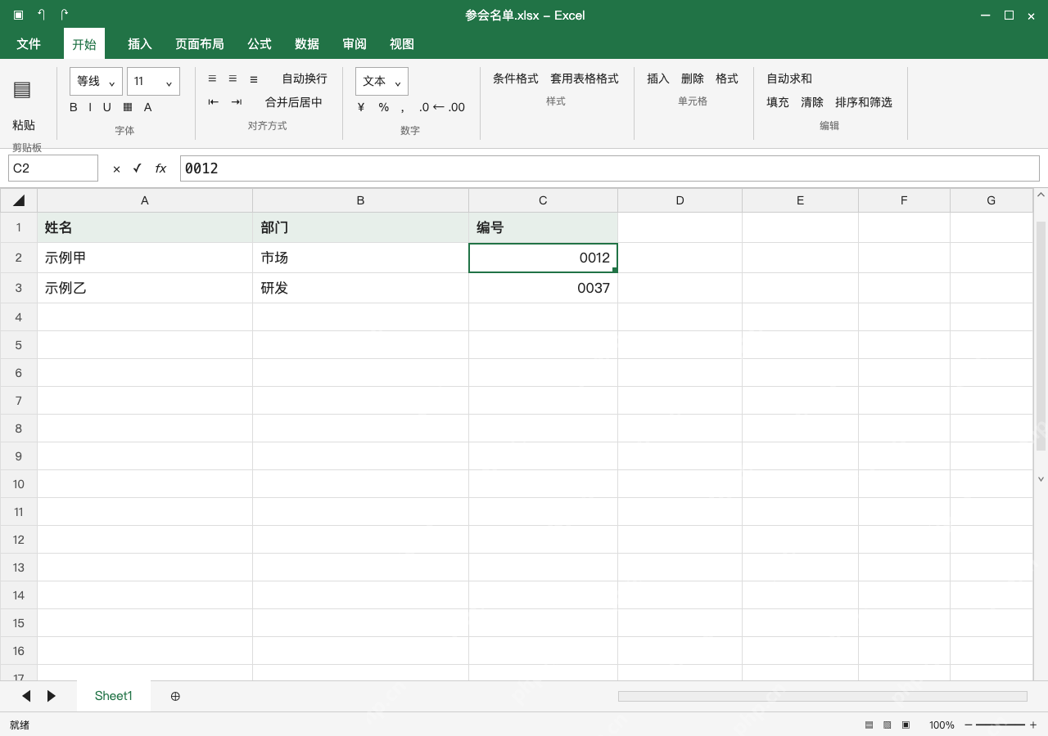
Task: Align text right
Action: click(254, 79)
